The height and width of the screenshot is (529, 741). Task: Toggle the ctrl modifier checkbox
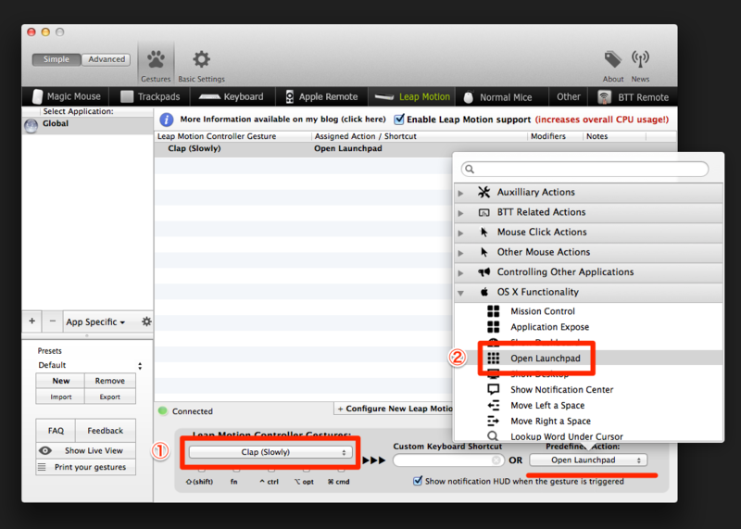point(271,471)
